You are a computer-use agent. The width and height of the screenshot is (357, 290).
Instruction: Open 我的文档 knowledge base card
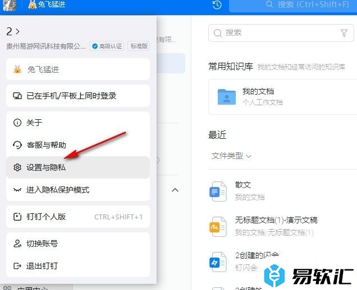tap(282, 97)
